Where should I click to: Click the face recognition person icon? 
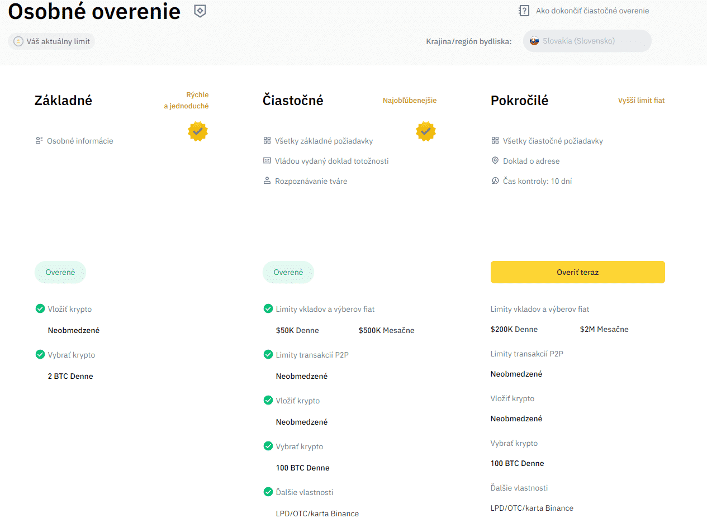pos(267,181)
